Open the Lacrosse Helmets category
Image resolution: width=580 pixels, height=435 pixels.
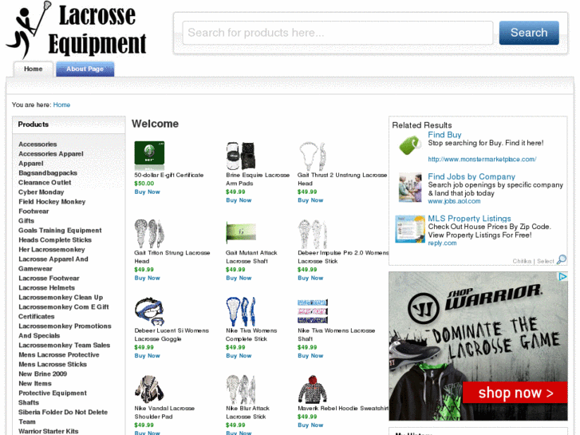pyautogui.click(x=46, y=287)
